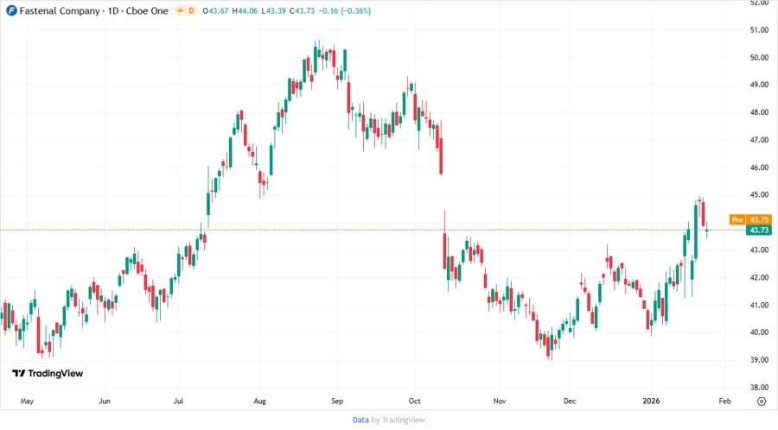Click the orange Pre 43.75 price label
The height and width of the screenshot is (430, 778).
tap(750, 219)
